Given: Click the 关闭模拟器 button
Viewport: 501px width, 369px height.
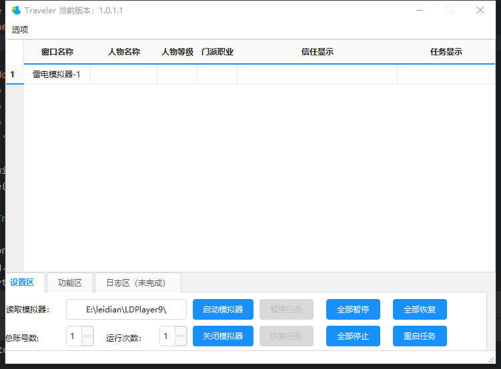Looking at the screenshot, I should click(x=223, y=336).
